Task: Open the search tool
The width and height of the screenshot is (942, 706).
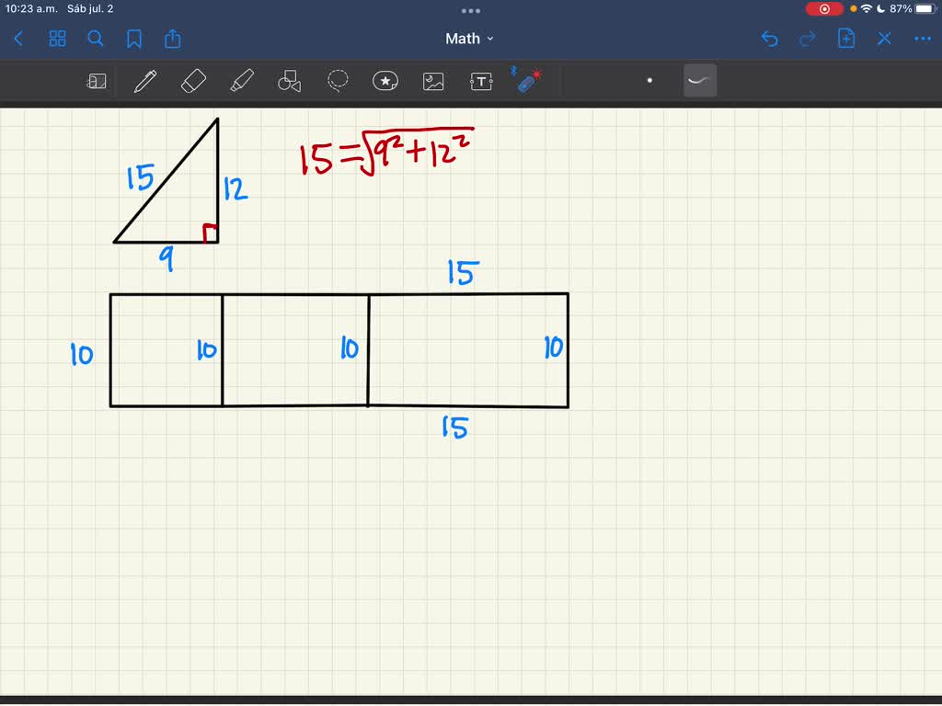Action: pyautogui.click(x=96, y=39)
